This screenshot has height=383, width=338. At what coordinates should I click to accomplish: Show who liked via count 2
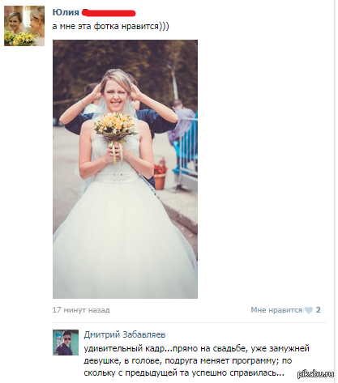319,310
